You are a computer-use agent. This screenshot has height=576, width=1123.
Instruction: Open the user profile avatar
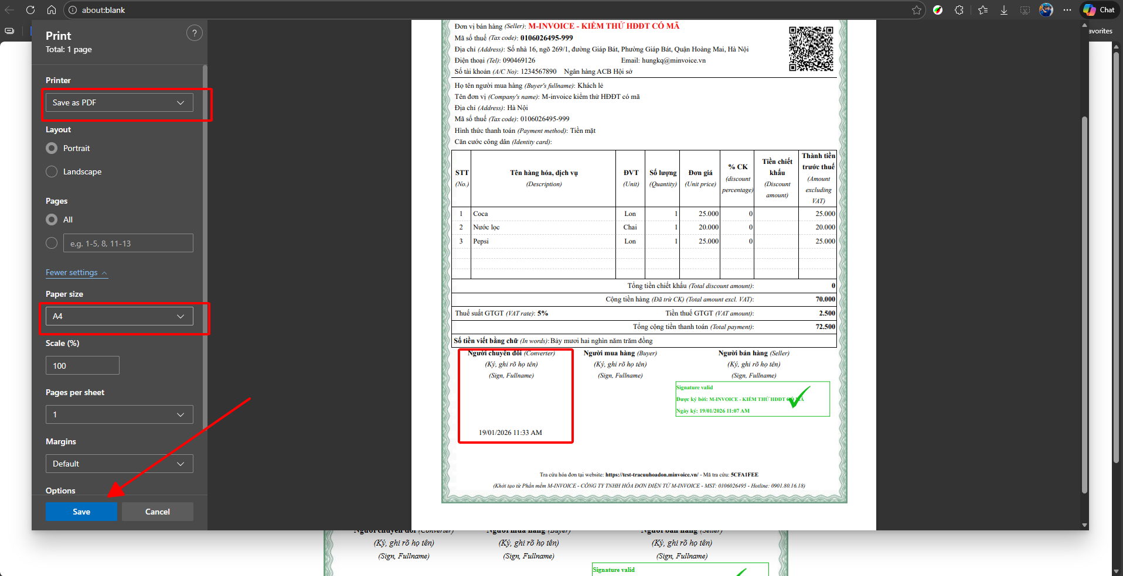click(1046, 10)
